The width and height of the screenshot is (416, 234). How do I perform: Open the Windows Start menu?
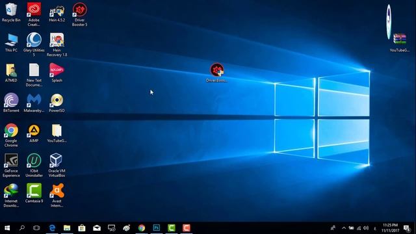tap(7, 228)
